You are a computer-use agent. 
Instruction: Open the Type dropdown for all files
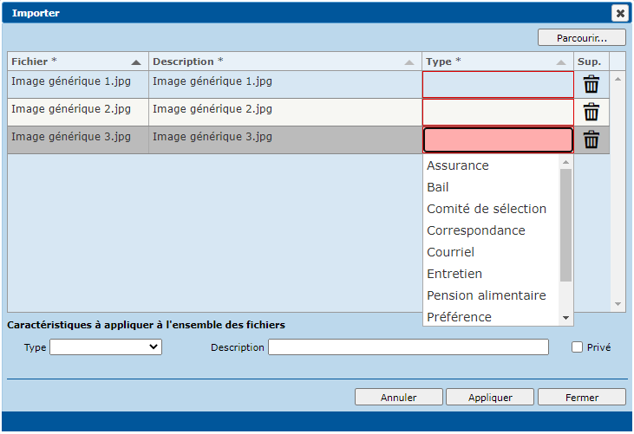(x=106, y=347)
